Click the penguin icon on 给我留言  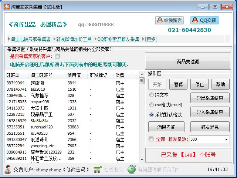160,20
